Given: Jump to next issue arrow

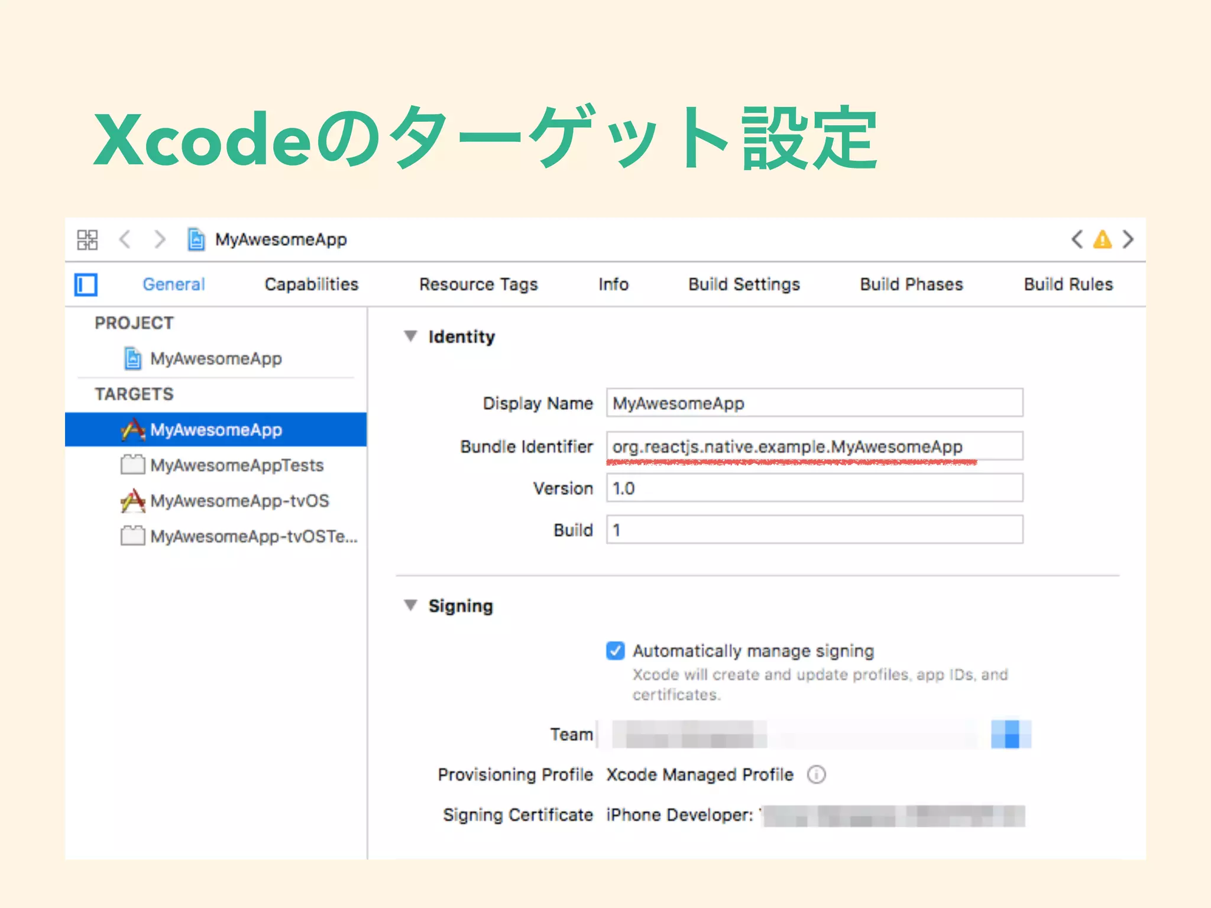Looking at the screenshot, I should point(1128,239).
